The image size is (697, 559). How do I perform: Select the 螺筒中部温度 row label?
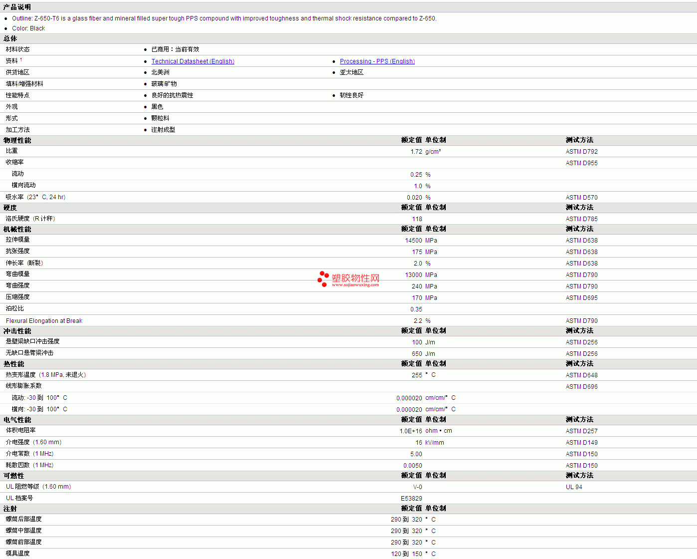24,531
